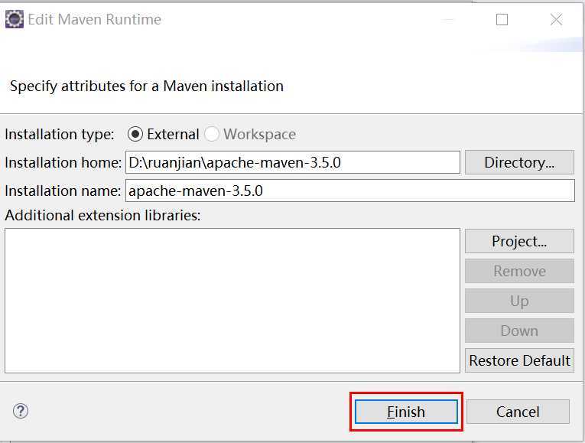Open the Directory... browser
The width and height of the screenshot is (585, 443).
pos(519,162)
